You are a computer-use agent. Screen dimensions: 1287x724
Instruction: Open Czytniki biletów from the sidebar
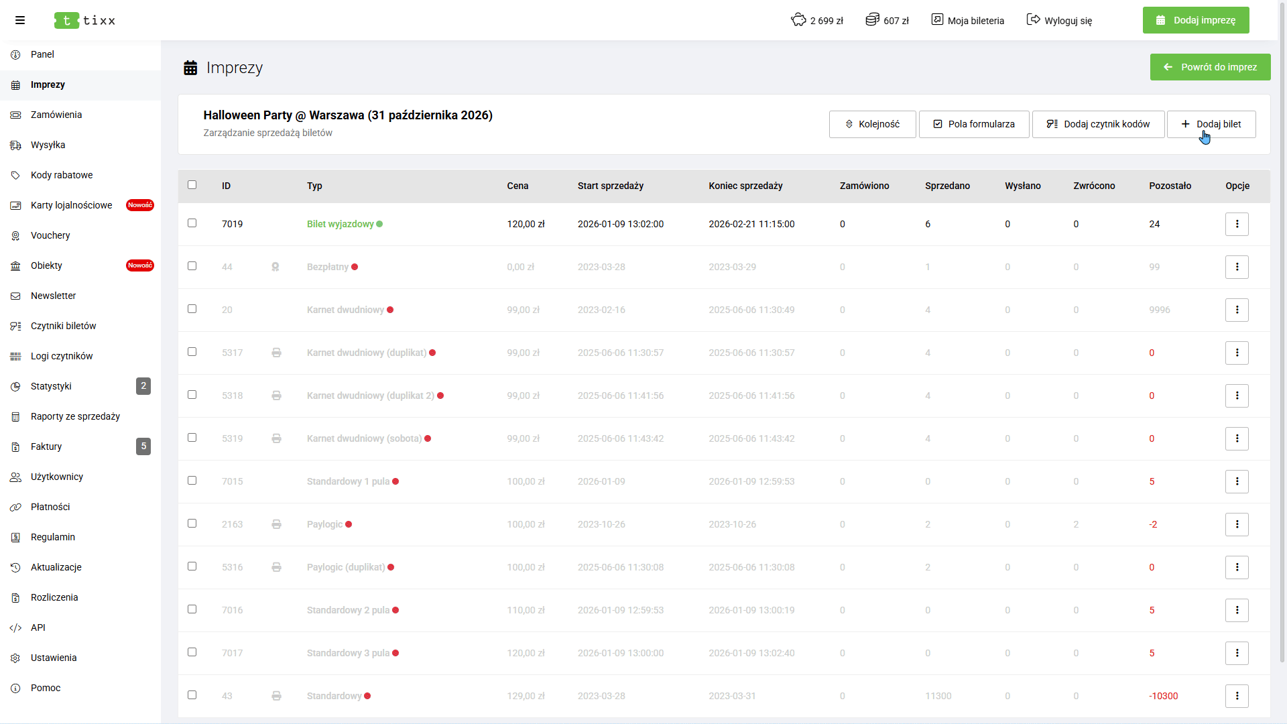64,326
